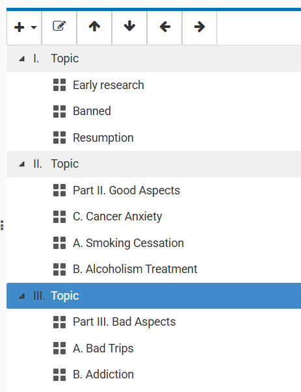This screenshot has width=301, height=392.
Task: Click grid icon beside C. Cancer Anxiety
Action: pos(60,216)
